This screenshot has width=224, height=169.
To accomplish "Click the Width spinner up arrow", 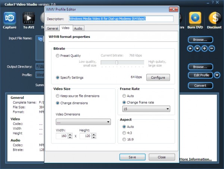I will (x=70, y=134).
